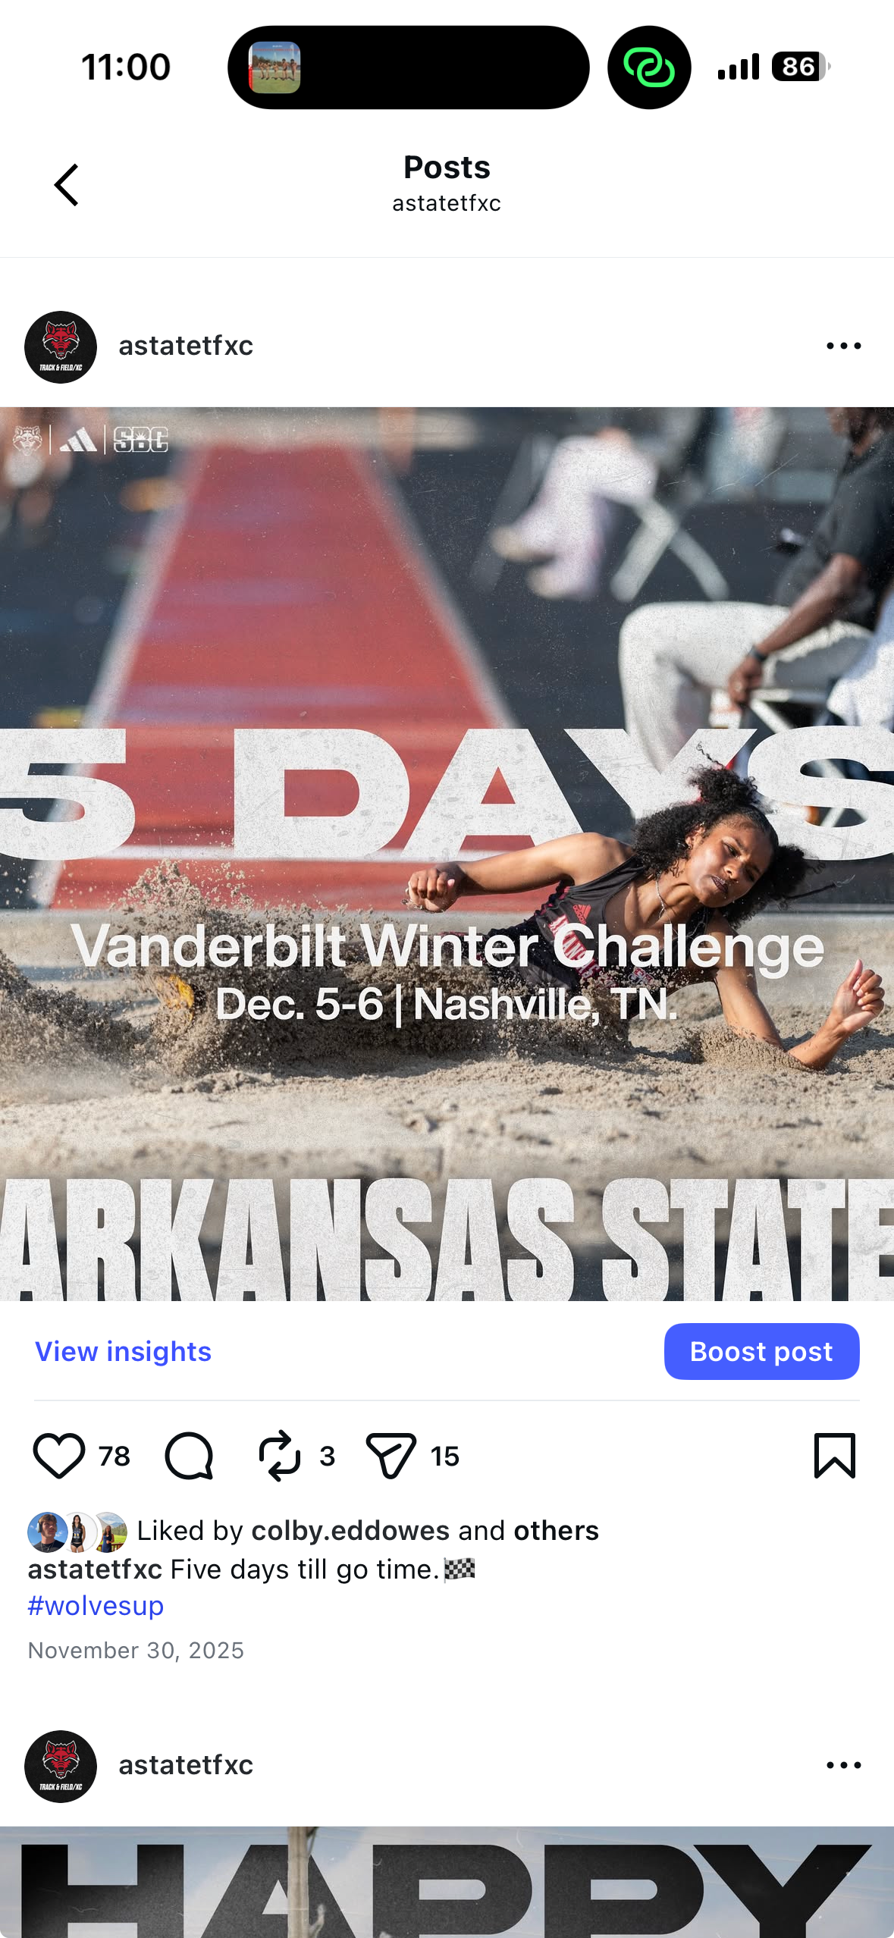The height and width of the screenshot is (1938, 894).
Task: Open View insights link
Action: point(124,1351)
